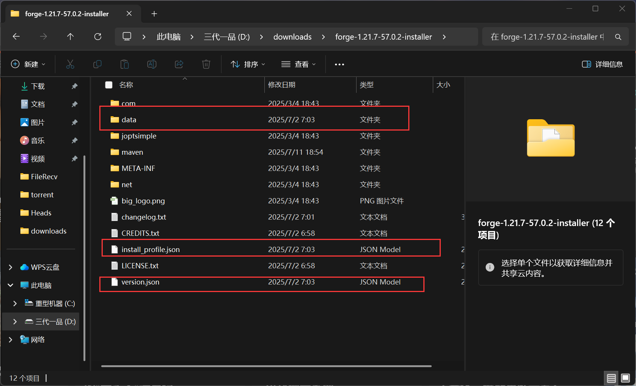Click the Cut scissors icon in toolbar
Viewport: 636px width, 386px height.
pyautogui.click(x=70, y=64)
